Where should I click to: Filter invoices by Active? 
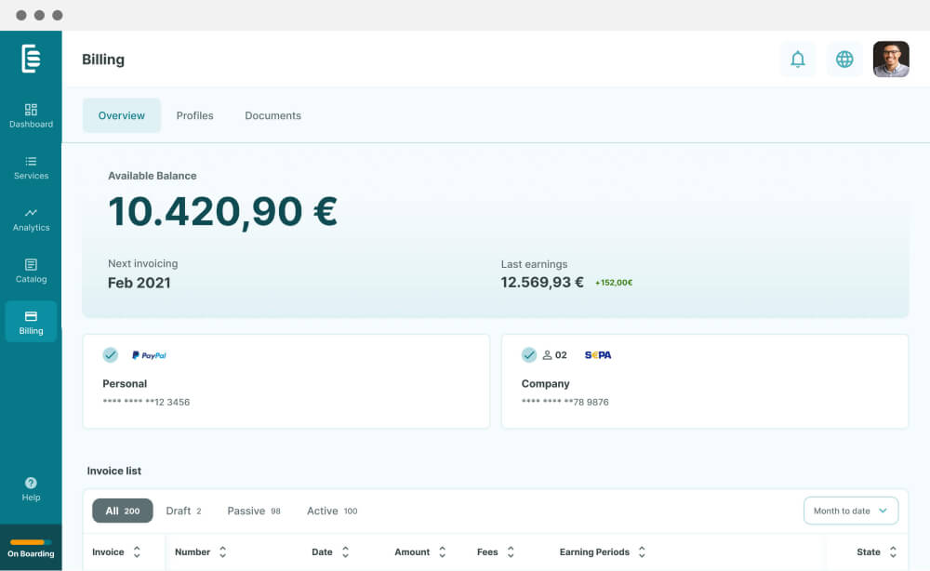332,511
